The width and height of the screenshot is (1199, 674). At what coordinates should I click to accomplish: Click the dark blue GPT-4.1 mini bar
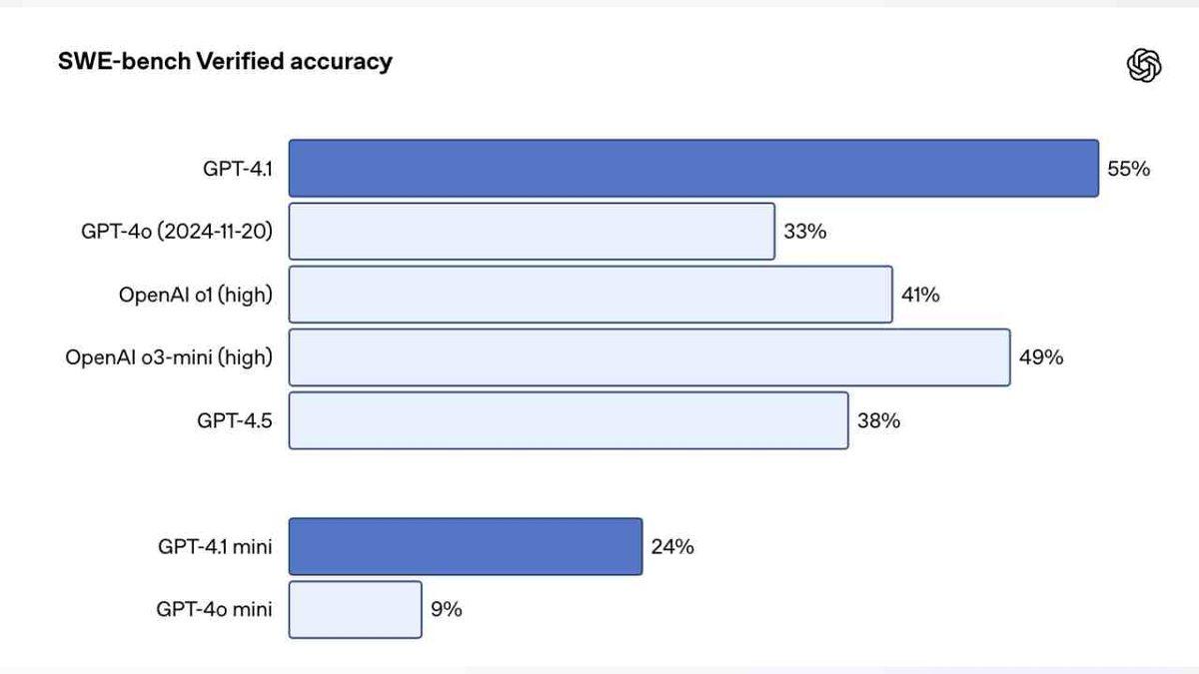[466, 546]
